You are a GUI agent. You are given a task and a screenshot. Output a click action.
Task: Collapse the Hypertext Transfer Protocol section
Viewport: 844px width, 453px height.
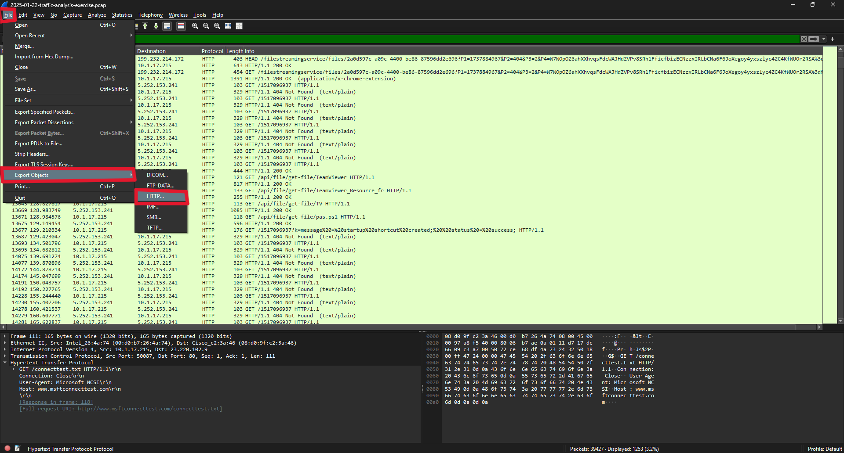tap(5, 363)
